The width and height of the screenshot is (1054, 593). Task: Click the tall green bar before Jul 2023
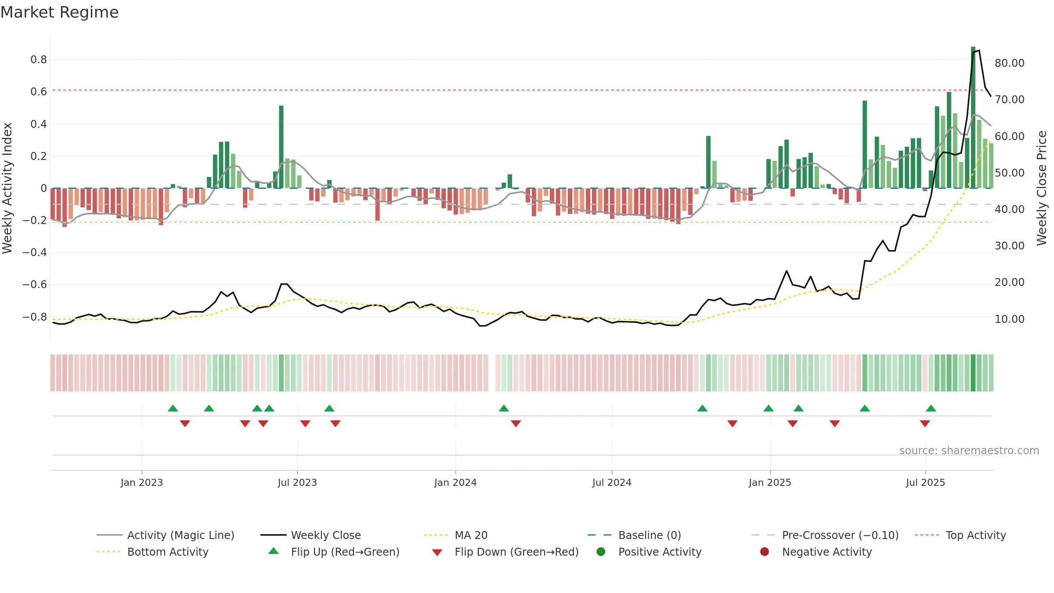click(x=281, y=147)
